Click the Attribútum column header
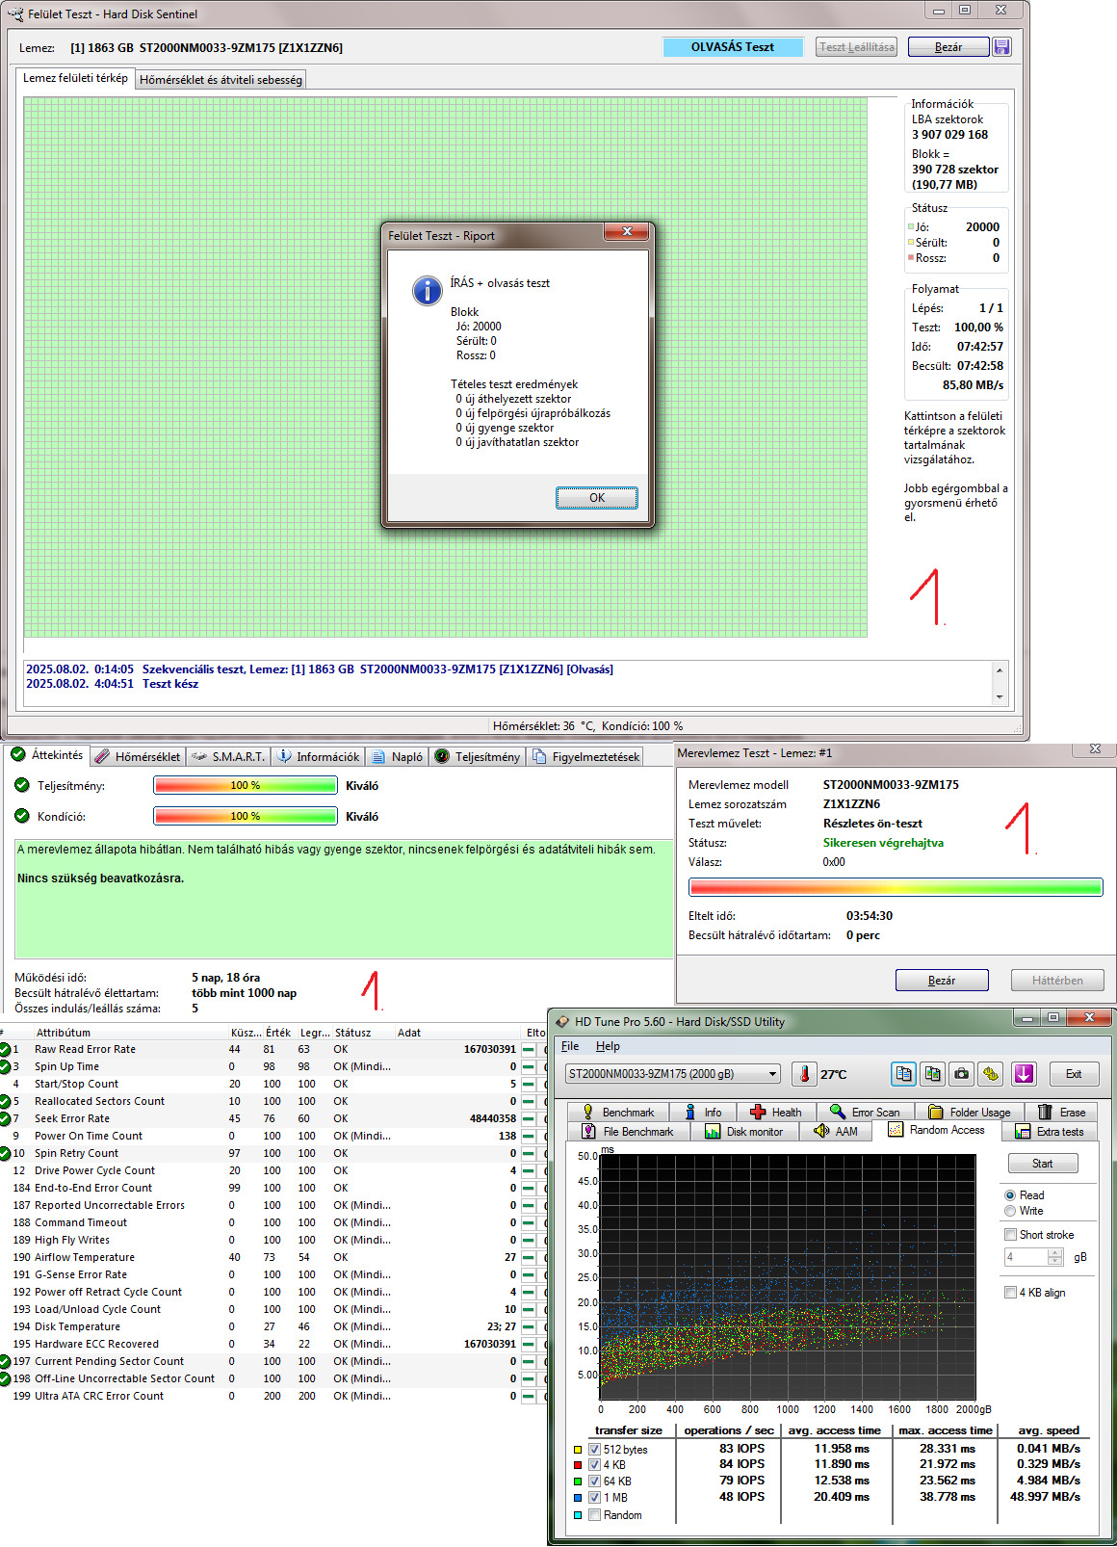 pos(130,1033)
